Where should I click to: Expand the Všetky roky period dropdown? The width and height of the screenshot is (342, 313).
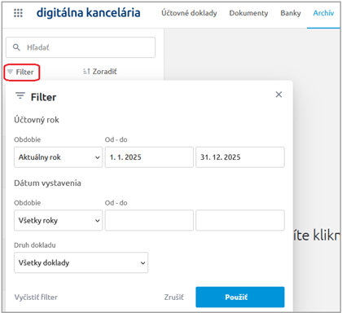coord(59,220)
